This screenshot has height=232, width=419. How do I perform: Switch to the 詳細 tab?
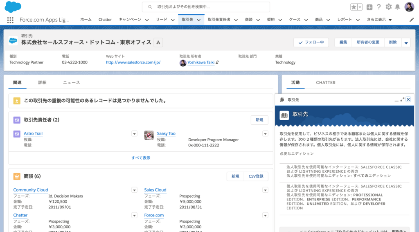coord(42,83)
